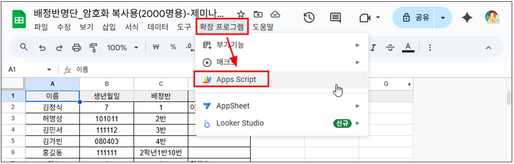Search the menus magnifier icon
This screenshot has height=164, width=514.
[24, 47]
